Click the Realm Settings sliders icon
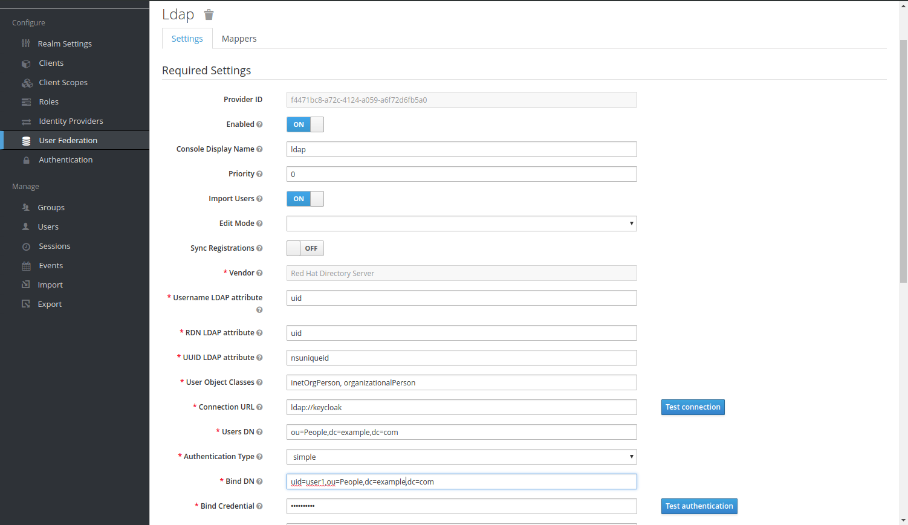 [25, 43]
